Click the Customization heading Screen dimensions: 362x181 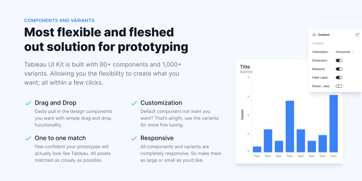coord(161,103)
